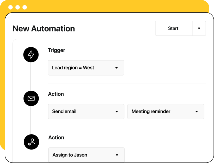Viewport: 214px width, 163px height.
Task: Click the chevron on the Assign to Jason selector
Action: tap(117, 155)
